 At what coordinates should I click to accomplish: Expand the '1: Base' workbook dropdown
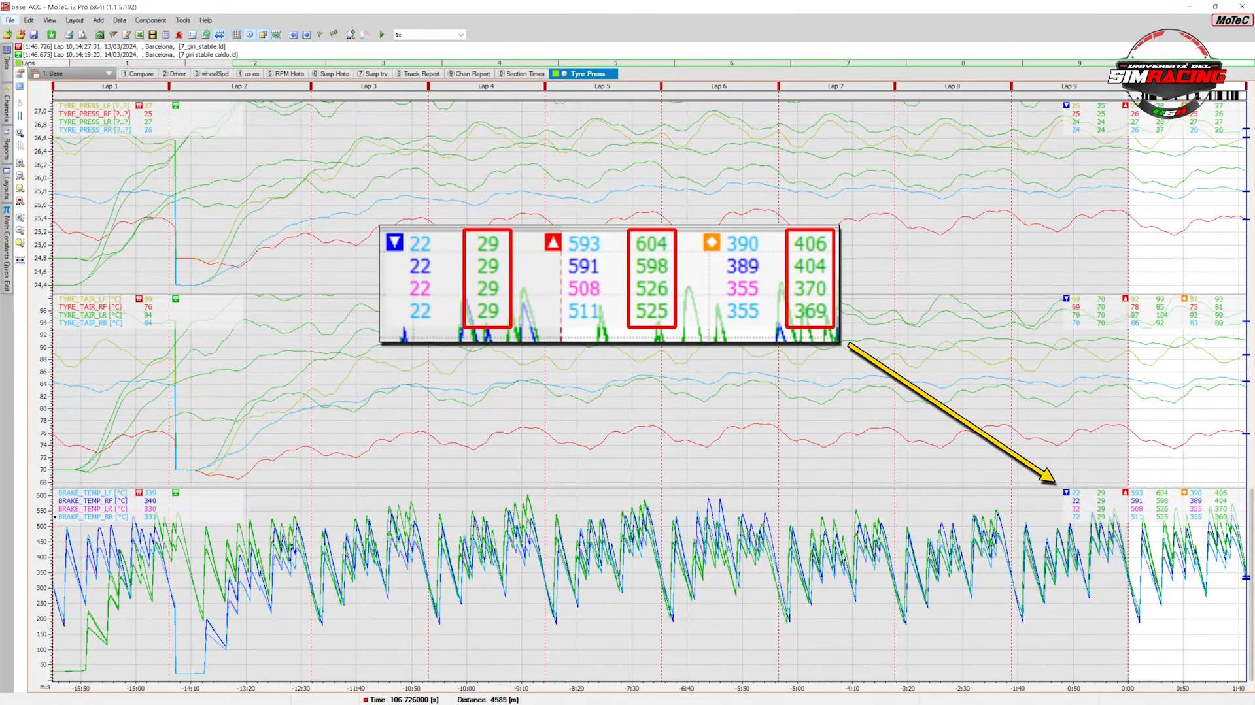pos(109,74)
